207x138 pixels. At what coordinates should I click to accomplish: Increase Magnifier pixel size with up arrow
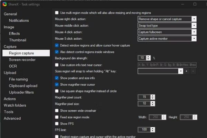tap(148, 102)
